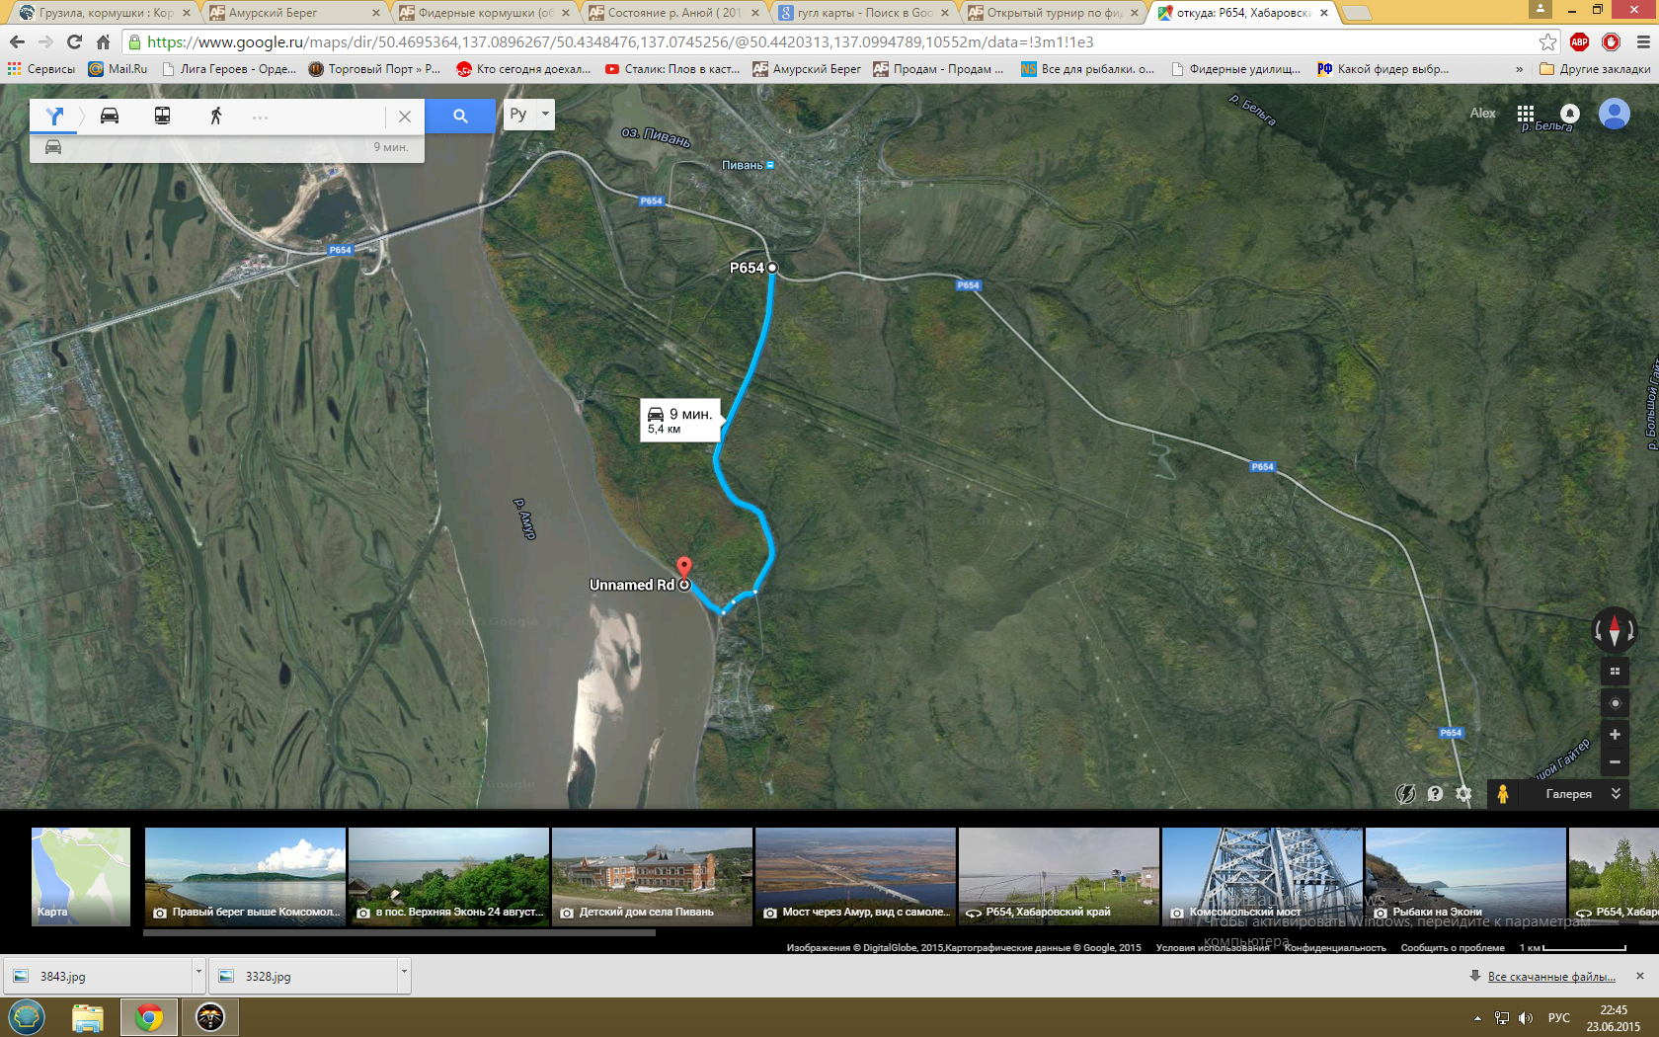Zoom in on the map
Screen dimensions: 1659x1037
pos(1615,734)
